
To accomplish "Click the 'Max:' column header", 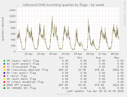I will (x=117, y=58).
